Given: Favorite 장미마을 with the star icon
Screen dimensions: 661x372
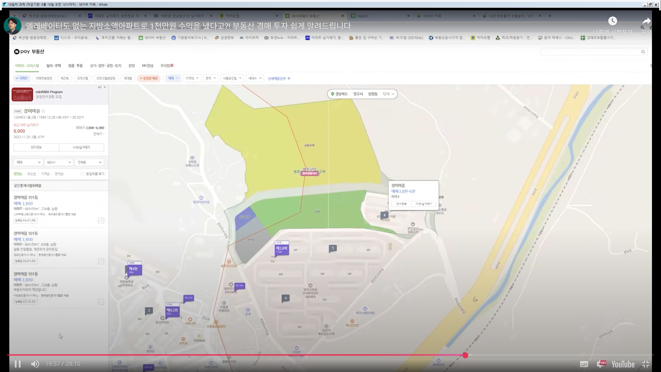Looking at the screenshot, I should click(43, 111).
